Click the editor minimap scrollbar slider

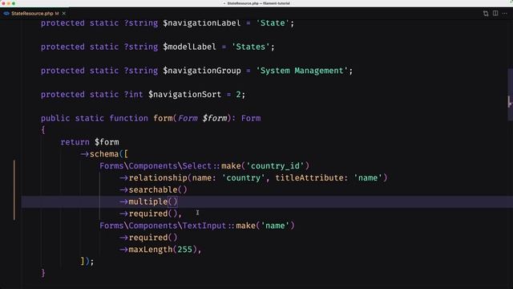click(x=510, y=95)
